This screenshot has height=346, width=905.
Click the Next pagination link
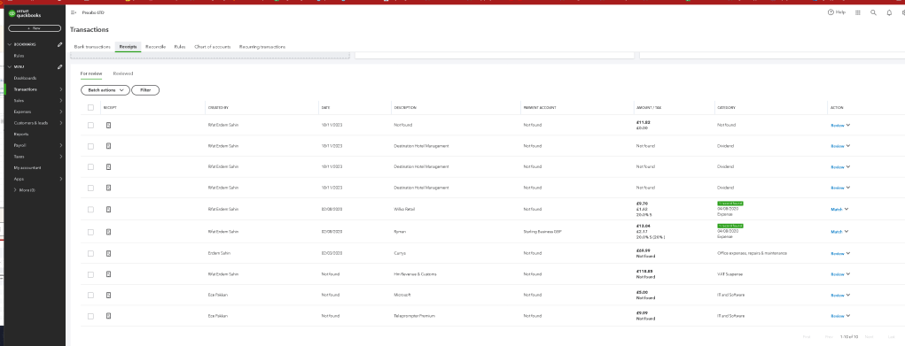(869, 337)
